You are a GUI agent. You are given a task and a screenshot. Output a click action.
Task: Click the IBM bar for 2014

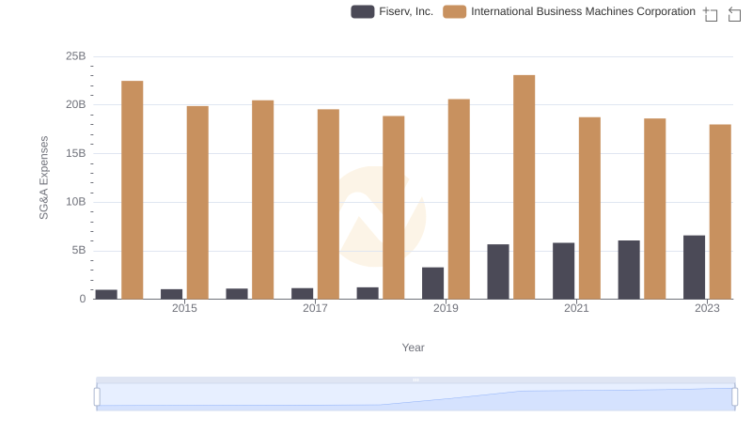133,190
